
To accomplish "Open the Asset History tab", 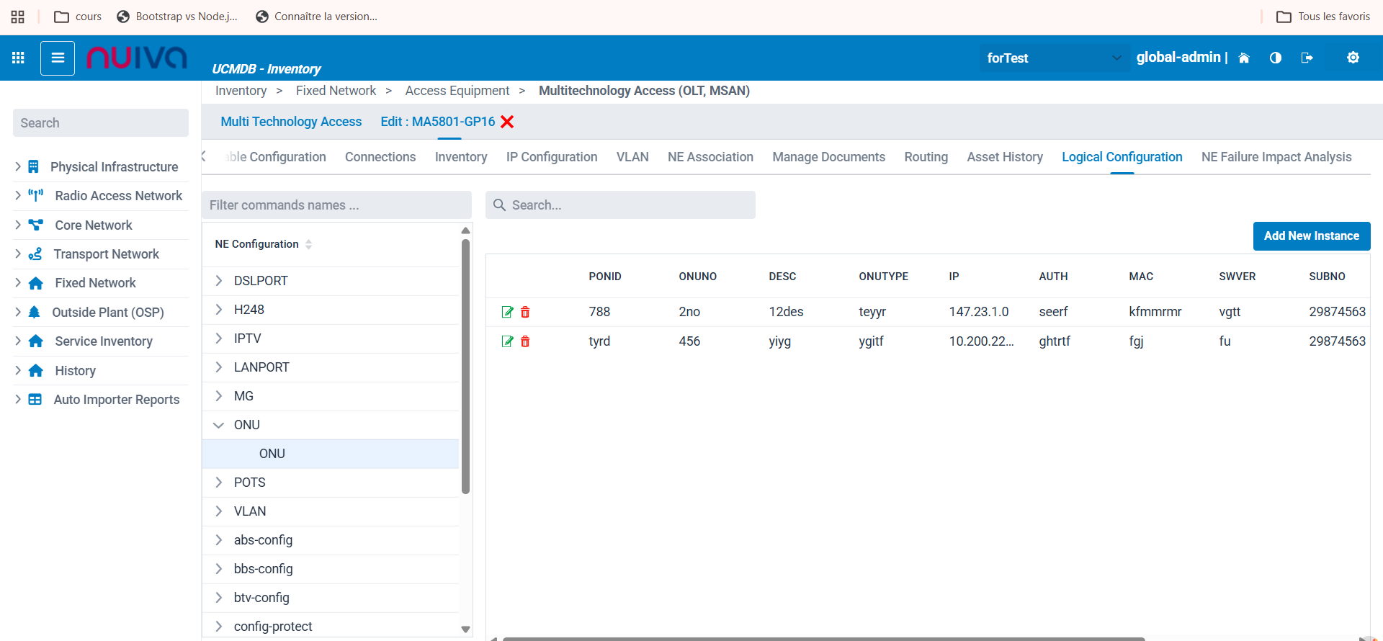I will point(1004,157).
